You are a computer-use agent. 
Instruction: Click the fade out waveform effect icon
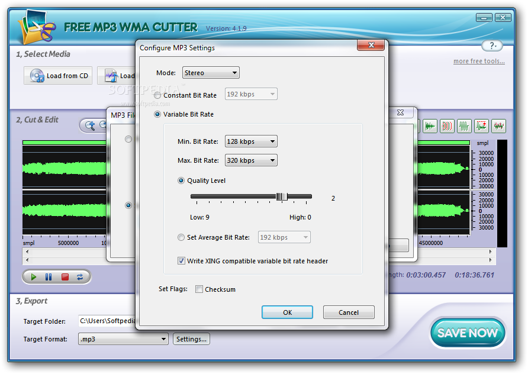tap(430, 126)
